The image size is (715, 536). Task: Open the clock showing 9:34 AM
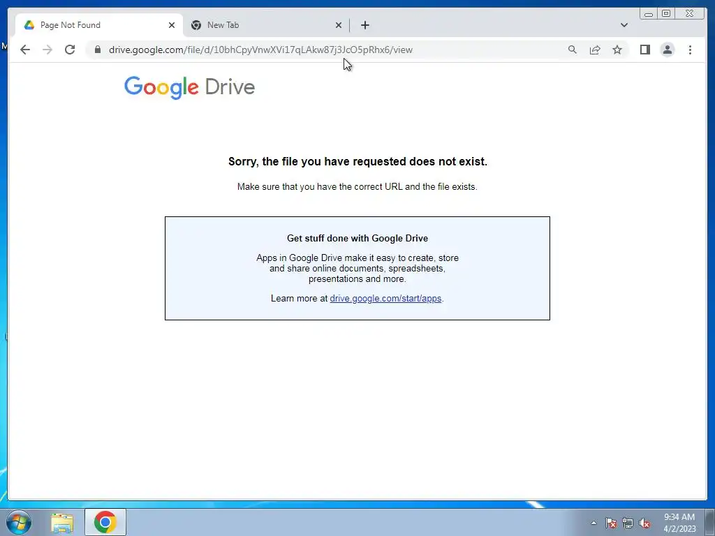coord(679,523)
